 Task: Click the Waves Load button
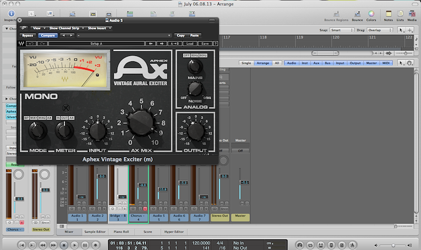190,43
